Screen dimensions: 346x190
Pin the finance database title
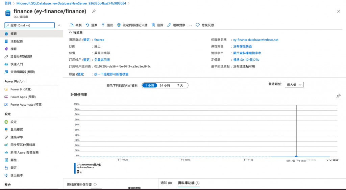tap(94, 11)
